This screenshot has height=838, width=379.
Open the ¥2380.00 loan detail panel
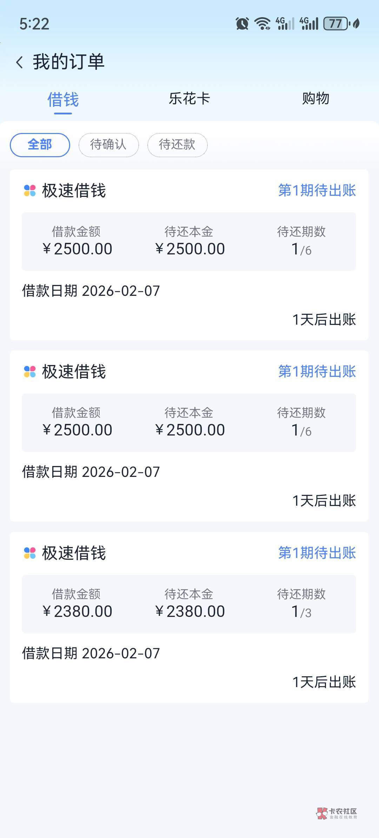(x=189, y=604)
